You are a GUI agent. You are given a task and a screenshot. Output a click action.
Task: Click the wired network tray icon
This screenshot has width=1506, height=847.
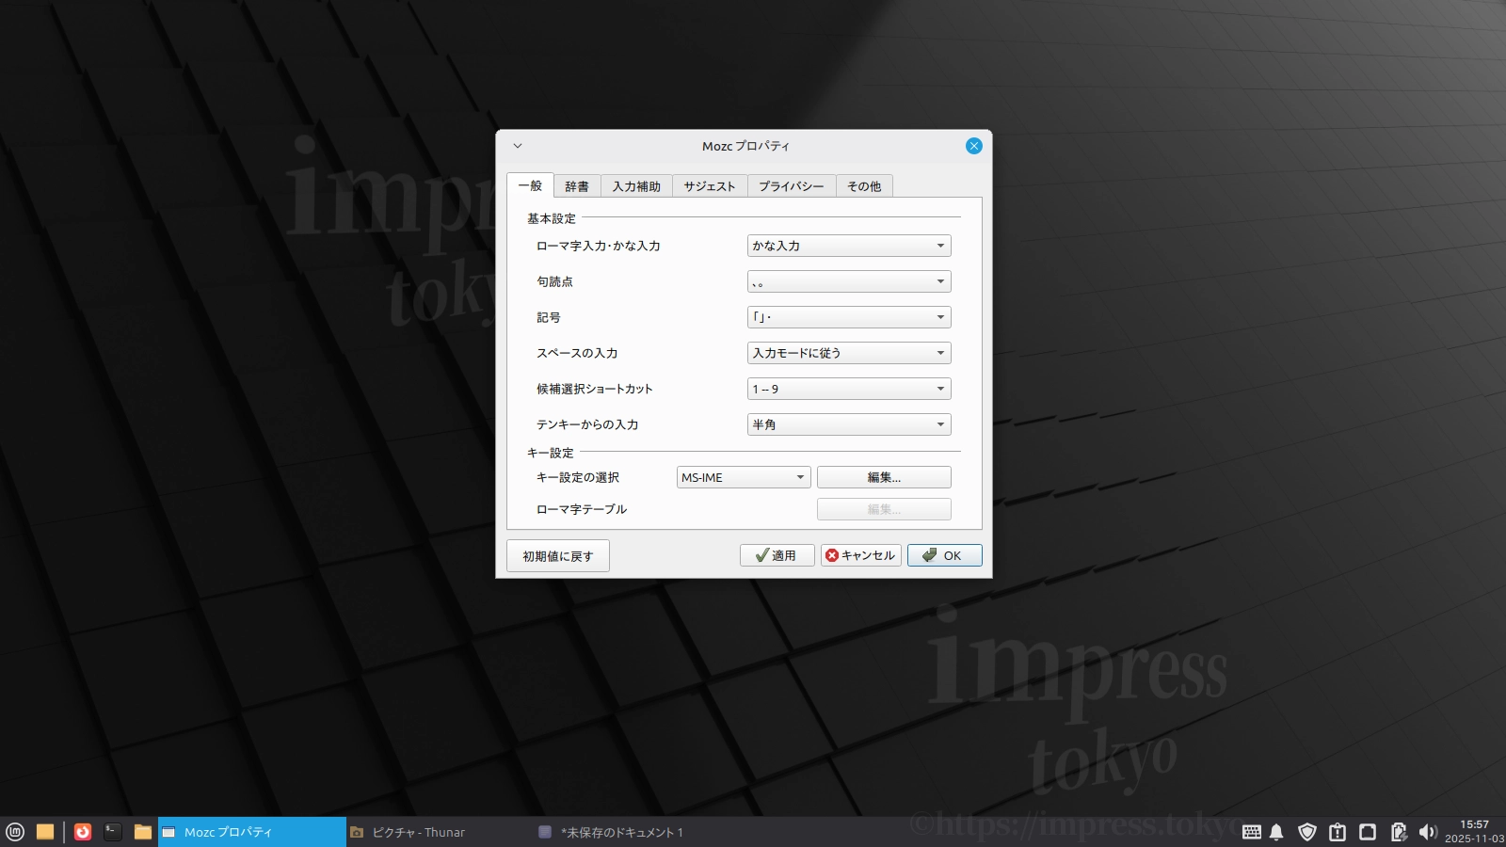[x=1368, y=832]
